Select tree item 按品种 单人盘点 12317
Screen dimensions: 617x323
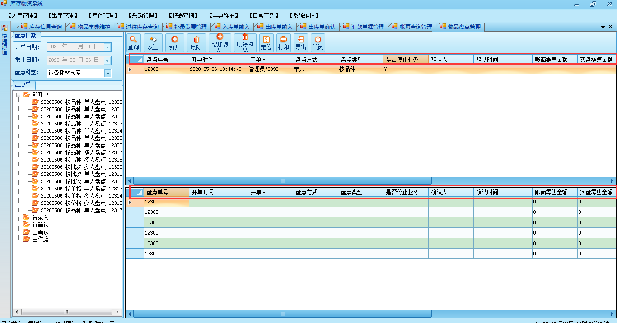tap(81, 210)
